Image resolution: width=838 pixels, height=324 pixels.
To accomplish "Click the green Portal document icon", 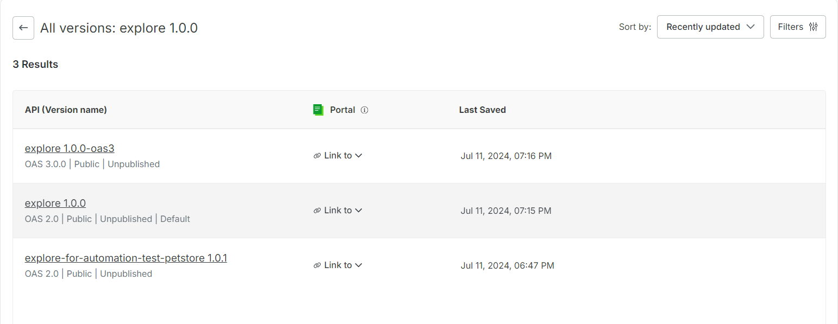I will (318, 110).
